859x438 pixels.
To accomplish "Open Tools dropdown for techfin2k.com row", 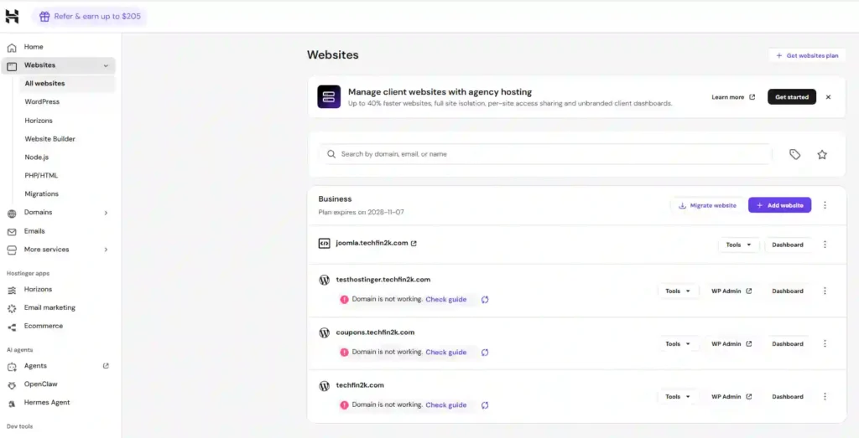I will (x=678, y=397).
